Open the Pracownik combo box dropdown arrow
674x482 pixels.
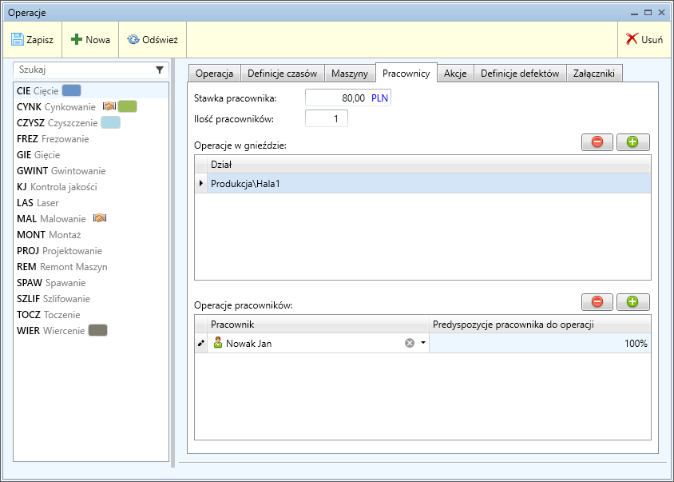422,343
